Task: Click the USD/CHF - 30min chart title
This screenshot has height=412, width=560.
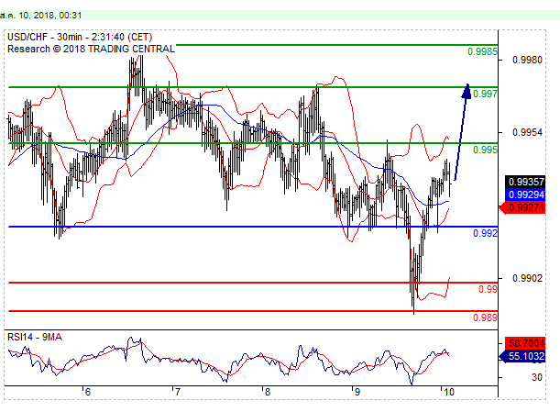Action: click(x=80, y=37)
